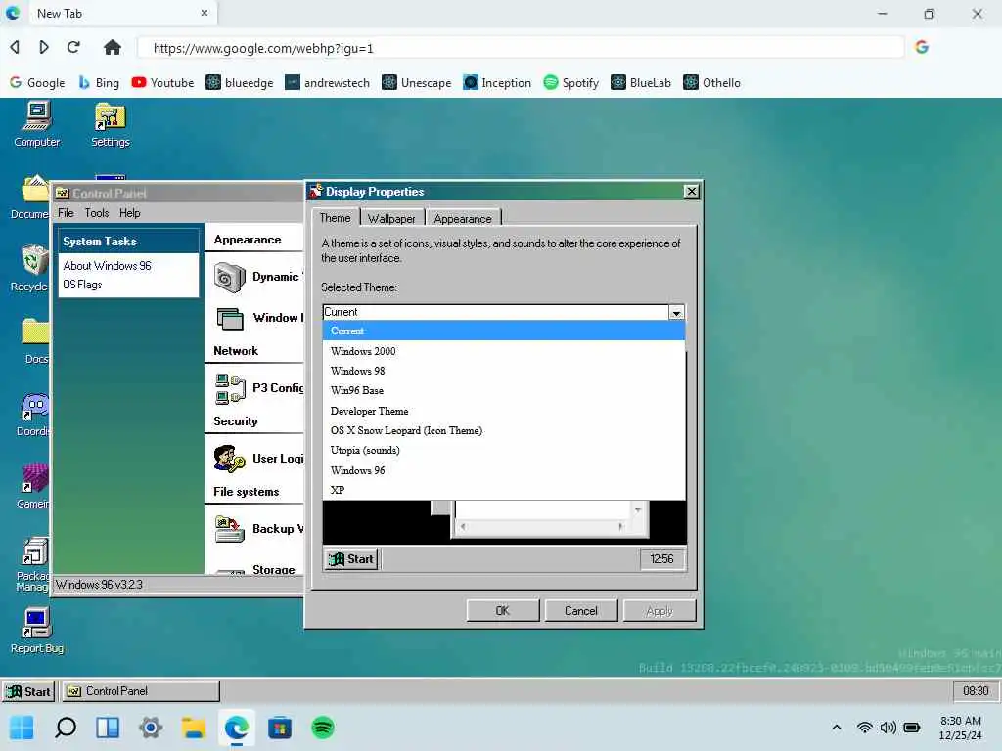Screen dimensions: 1002x751
Task: Launch the Discord desktop shortcut
Action: pyautogui.click(x=33, y=414)
